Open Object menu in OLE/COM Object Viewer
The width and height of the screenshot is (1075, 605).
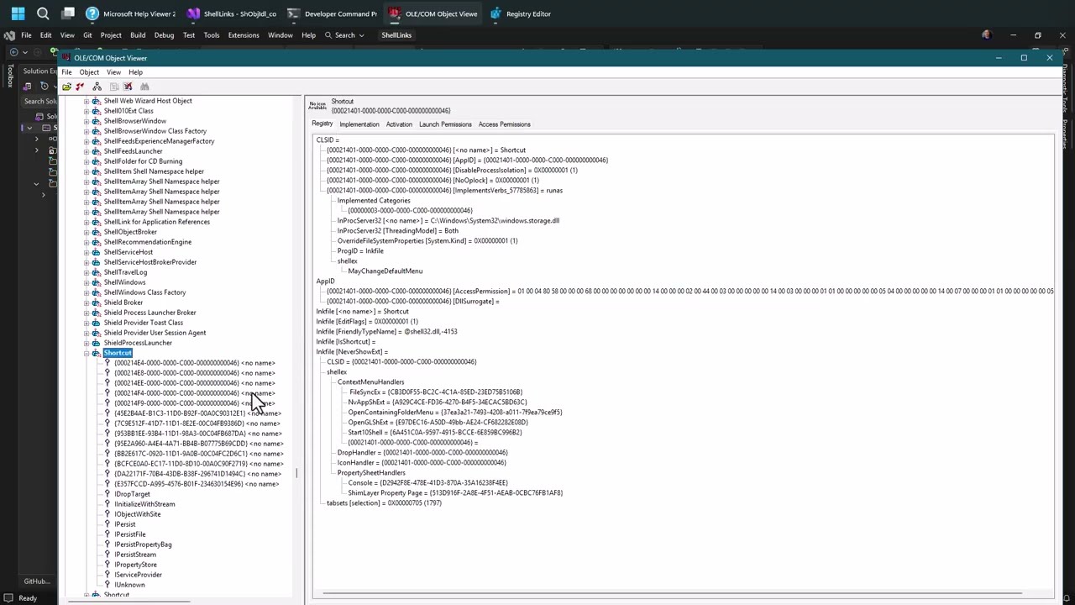click(x=89, y=72)
